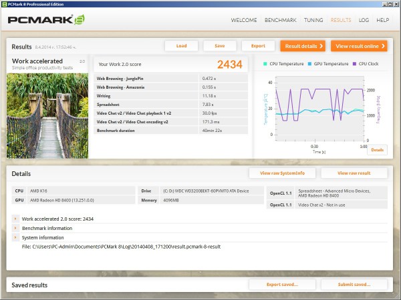Click OpenCL Spreadsheet - Advanced Micro Devices entry

[334, 193]
